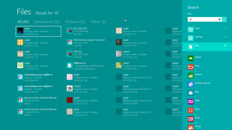Click the Settings category label
232x130 pixels.
coord(198,37)
